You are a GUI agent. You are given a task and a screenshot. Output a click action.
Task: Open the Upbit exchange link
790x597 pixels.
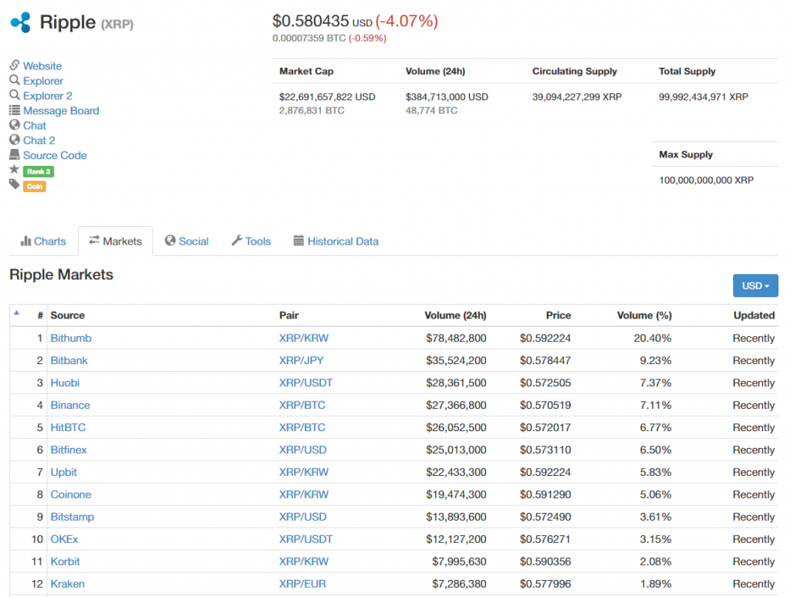[x=63, y=472]
